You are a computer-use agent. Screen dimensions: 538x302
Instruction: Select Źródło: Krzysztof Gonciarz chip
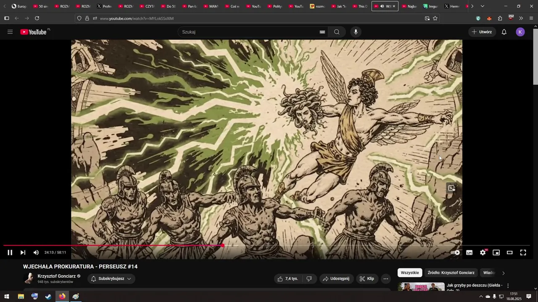[x=451, y=273]
